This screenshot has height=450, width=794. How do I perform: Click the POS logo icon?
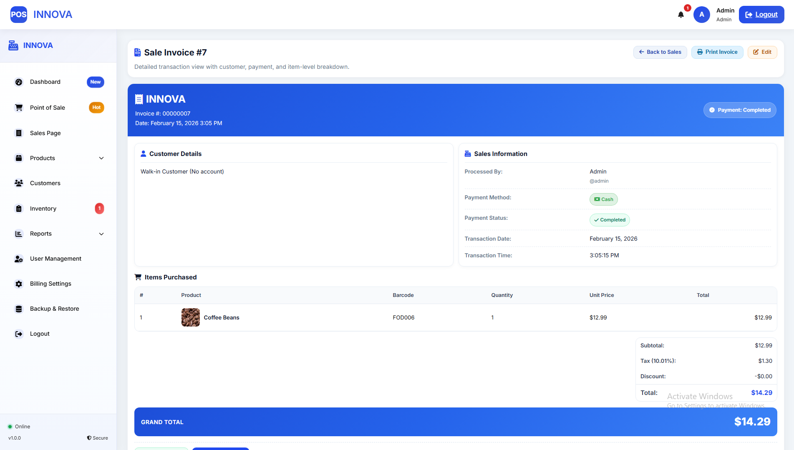(19, 15)
